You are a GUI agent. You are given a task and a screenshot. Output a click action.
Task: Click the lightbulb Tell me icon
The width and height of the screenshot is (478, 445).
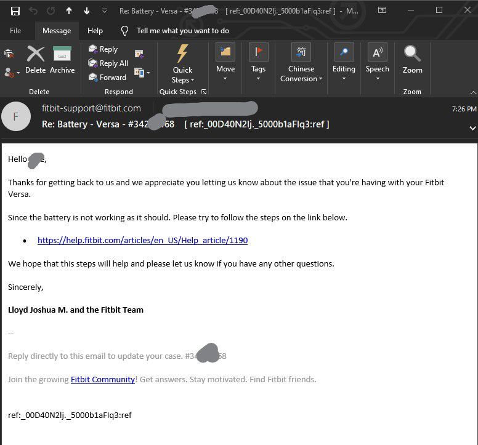(124, 31)
